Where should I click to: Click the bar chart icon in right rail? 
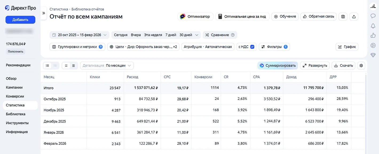[x=373, y=6]
